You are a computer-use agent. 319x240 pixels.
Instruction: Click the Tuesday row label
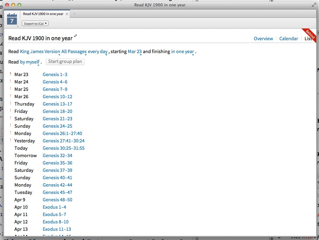click(23, 192)
